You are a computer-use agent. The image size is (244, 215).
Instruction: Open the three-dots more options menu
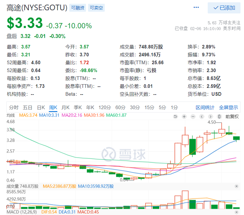point(196,7)
